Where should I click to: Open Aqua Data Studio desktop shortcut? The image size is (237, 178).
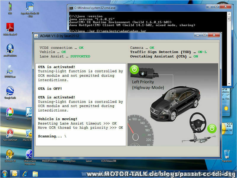30,10
